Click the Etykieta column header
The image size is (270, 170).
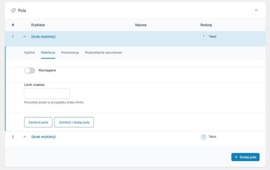coord(38,25)
